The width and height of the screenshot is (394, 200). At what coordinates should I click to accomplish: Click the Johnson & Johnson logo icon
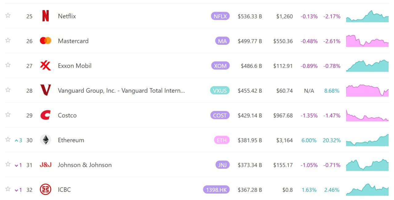45,165
